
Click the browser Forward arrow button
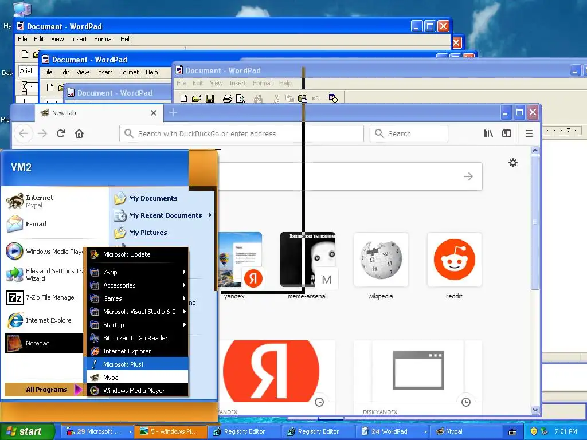tap(42, 133)
